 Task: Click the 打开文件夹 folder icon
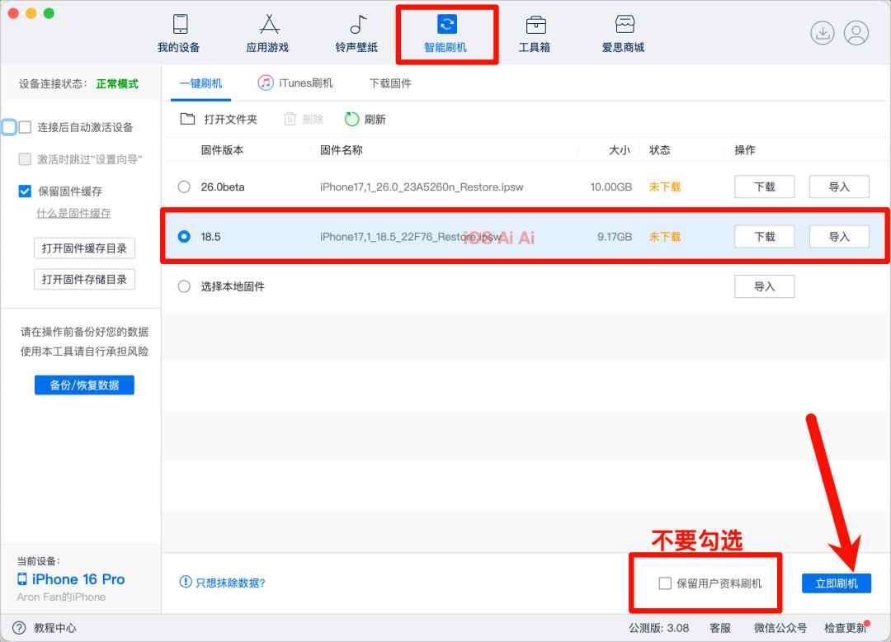coord(187,119)
